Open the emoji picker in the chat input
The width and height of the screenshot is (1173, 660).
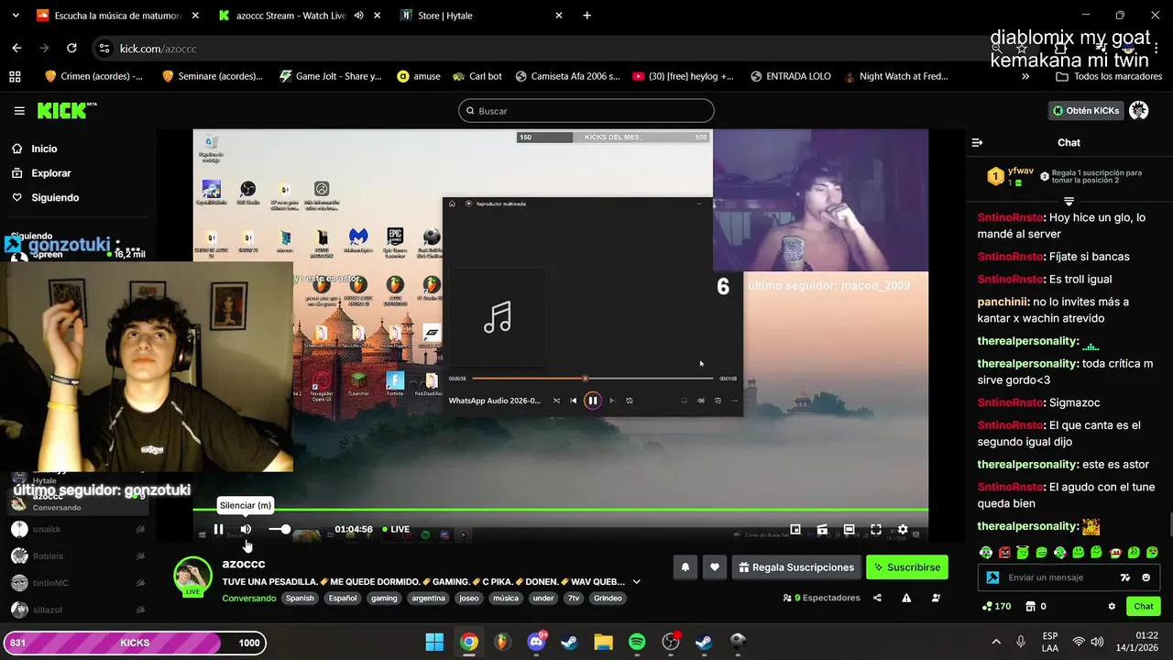[x=1146, y=577]
